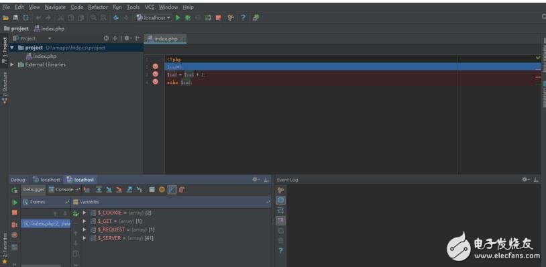Stop debugging with red square in Debug sidebar

[x=15, y=213]
